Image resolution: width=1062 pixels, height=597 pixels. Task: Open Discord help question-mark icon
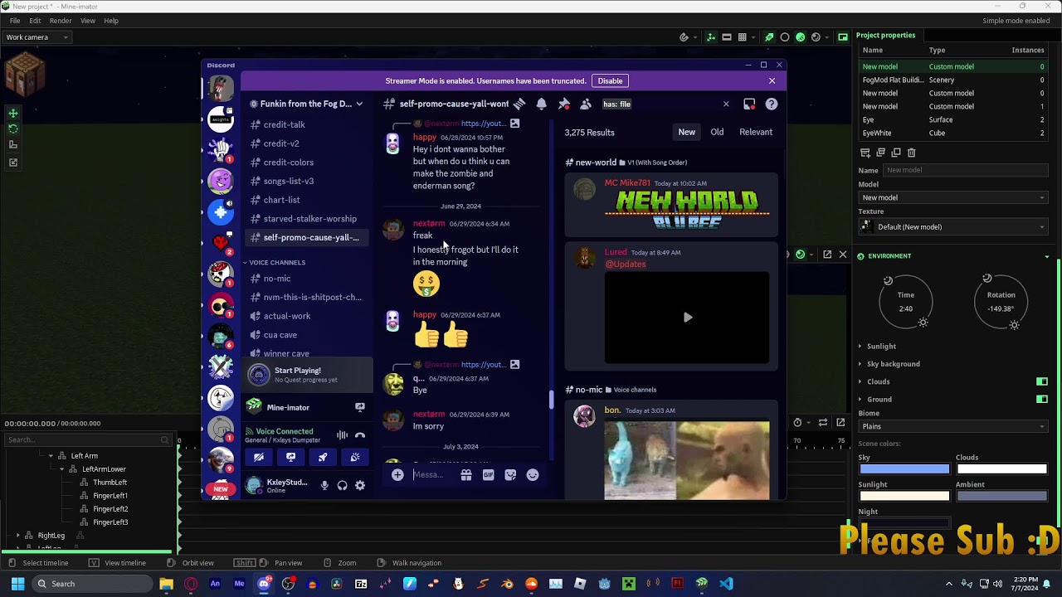(x=772, y=104)
